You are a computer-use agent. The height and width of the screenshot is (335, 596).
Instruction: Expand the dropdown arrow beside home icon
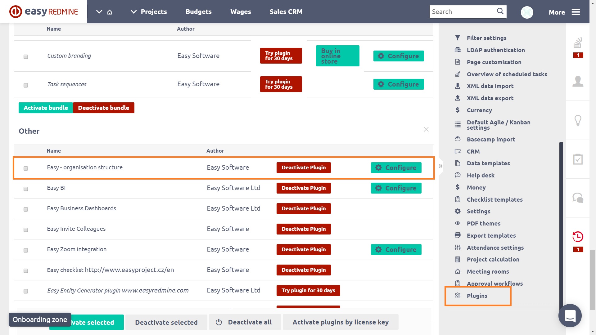[99, 12]
